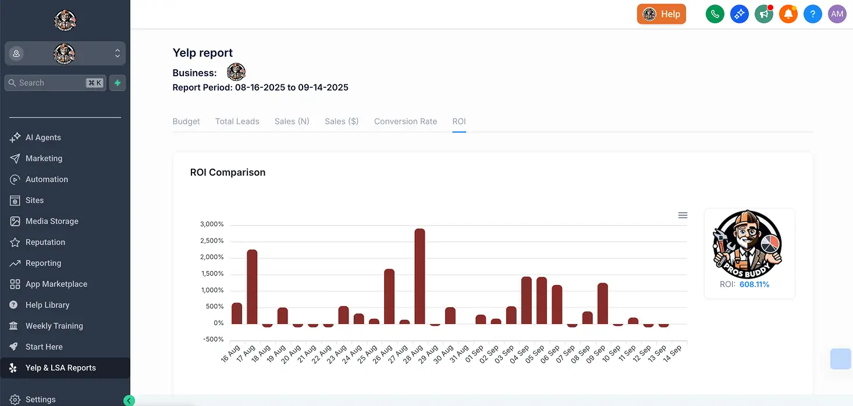Click the 28 Aug tallest ROI bar
The width and height of the screenshot is (853, 406).
[420, 276]
